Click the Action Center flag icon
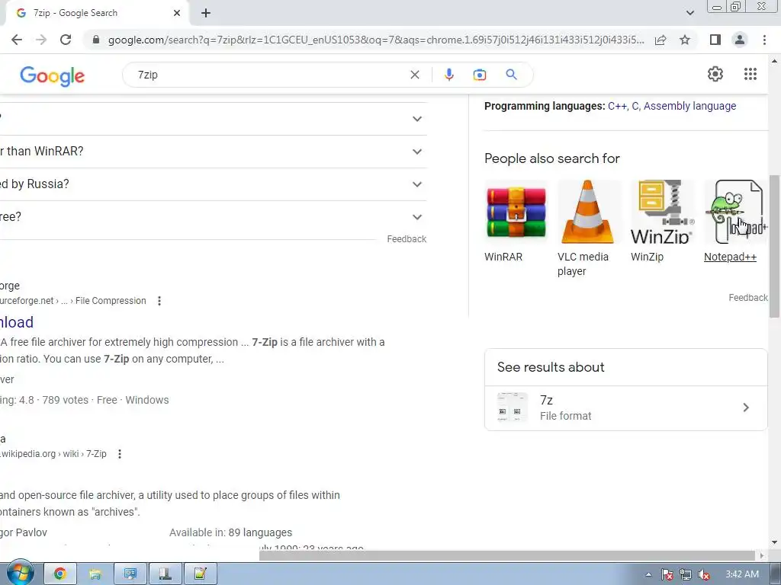Viewport: 781px width, 585px height. click(x=667, y=574)
